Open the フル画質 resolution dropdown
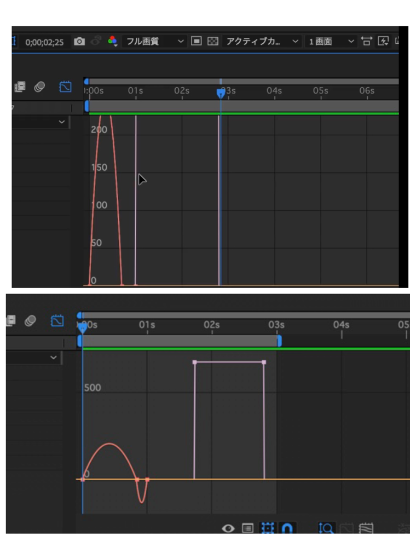This screenshot has height=547, width=410. click(x=154, y=42)
